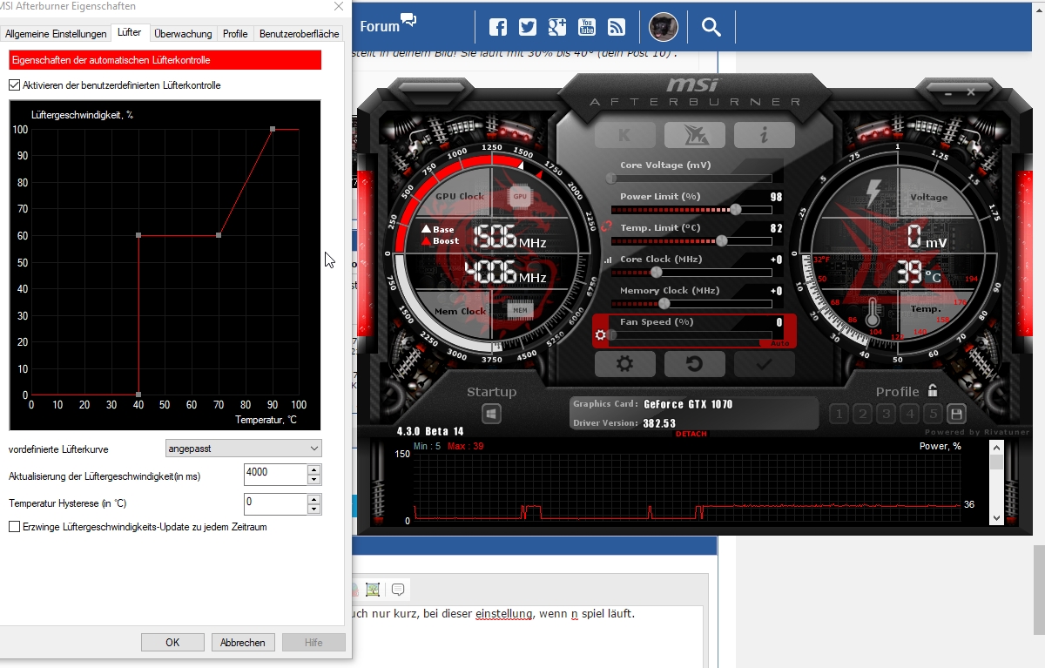Increase Temperatur Hysterese with up arrow
The height and width of the screenshot is (668, 1045).
pos(314,499)
